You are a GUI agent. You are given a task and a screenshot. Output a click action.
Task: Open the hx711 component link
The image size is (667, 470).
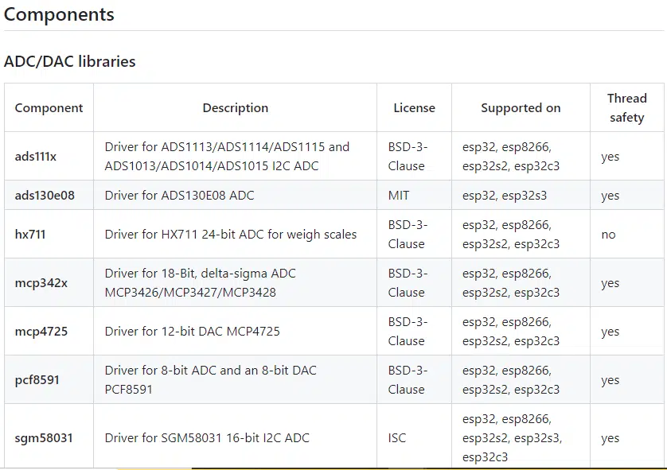[30, 234]
